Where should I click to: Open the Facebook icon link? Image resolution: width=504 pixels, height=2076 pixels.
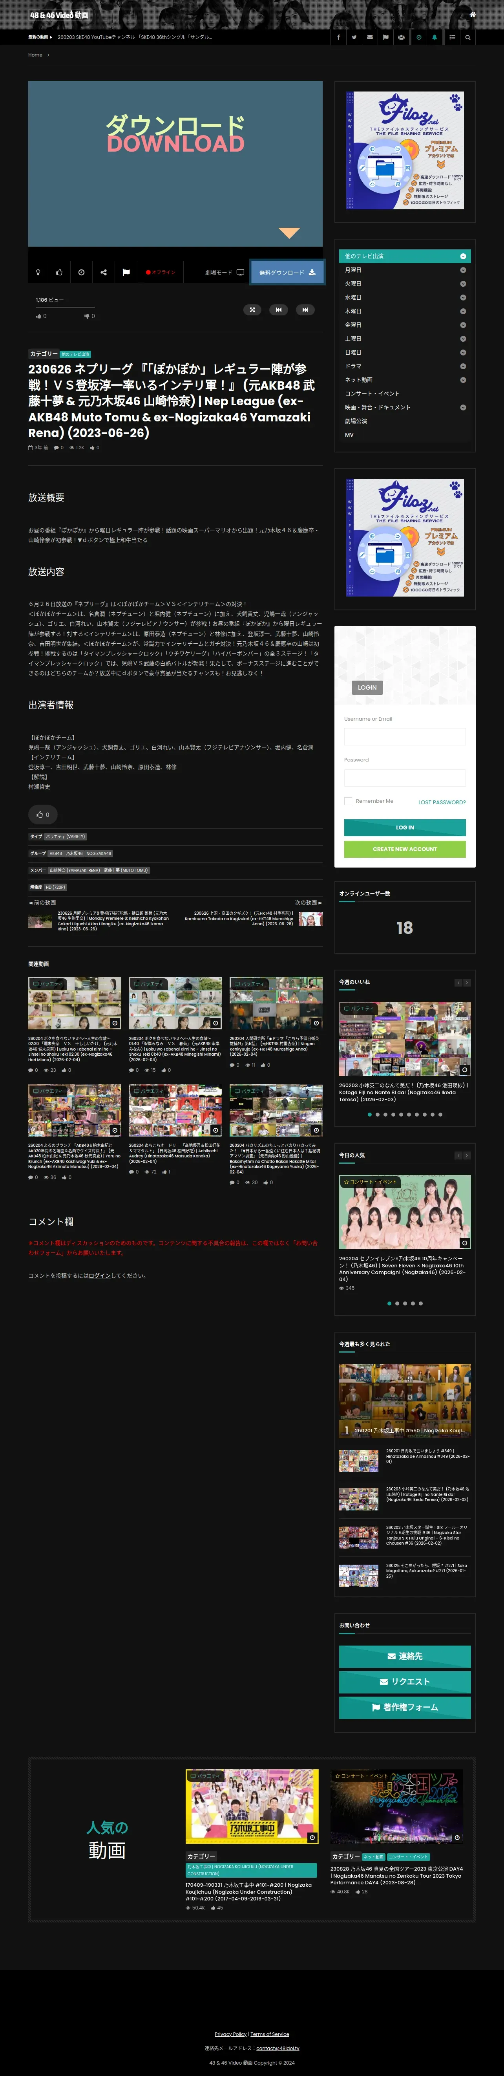pos(338,37)
